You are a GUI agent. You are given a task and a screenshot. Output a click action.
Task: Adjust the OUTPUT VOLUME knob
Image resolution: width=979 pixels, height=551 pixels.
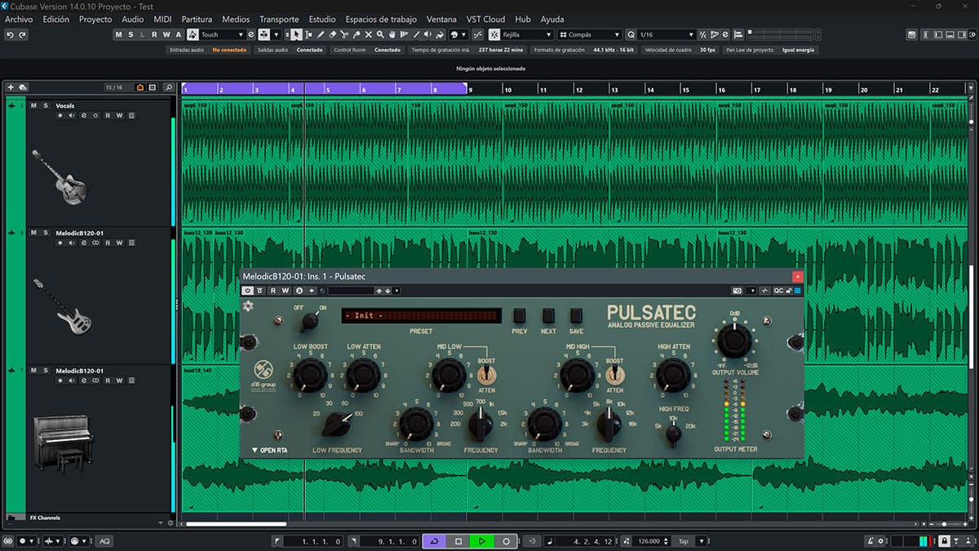(734, 340)
